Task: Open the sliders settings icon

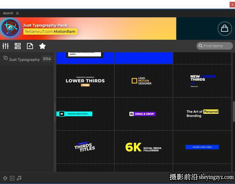Action: pyautogui.click(x=5, y=46)
